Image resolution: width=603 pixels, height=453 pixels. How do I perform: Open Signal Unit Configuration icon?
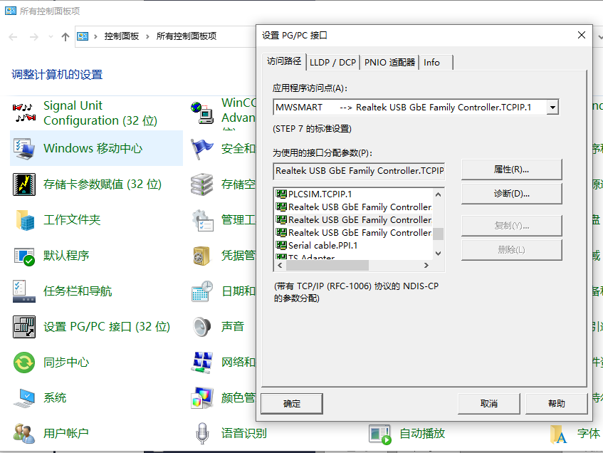[x=23, y=113]
